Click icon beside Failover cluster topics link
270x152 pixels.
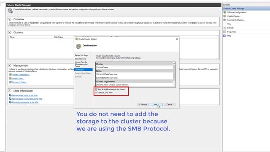point(10,95)
